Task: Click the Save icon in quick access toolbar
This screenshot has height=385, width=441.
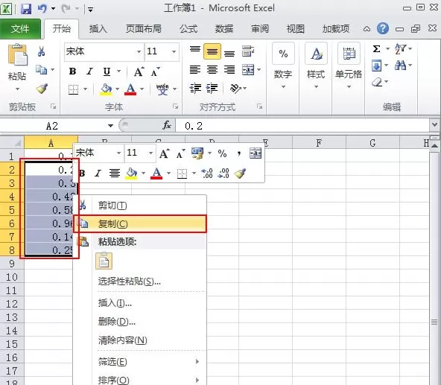Action: 26,9
